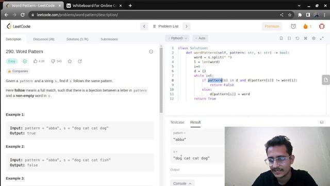Open editor settings gear
This screenshot has height=186, width=330.
click(x=313, y=38)
